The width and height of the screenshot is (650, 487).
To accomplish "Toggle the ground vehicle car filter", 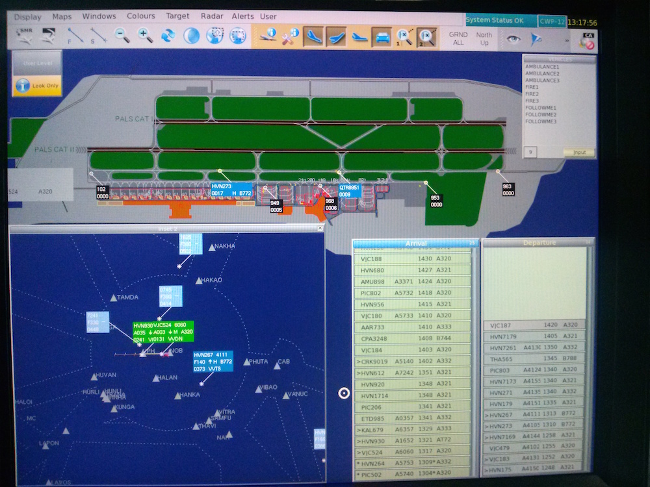I will pyautogui.click(x=382, y=37).
